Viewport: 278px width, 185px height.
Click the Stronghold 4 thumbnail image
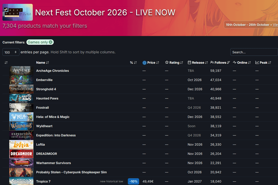coord(21,89)
